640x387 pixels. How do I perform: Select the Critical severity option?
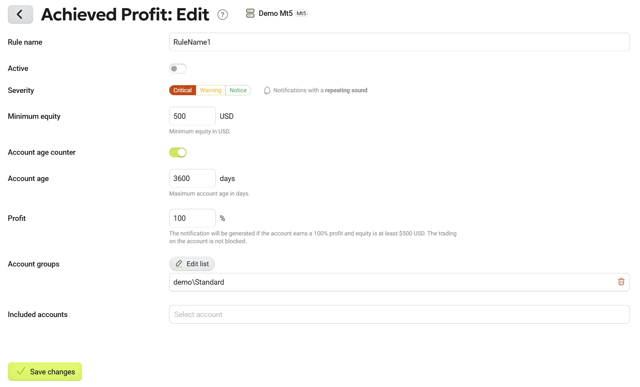(182, 90)
